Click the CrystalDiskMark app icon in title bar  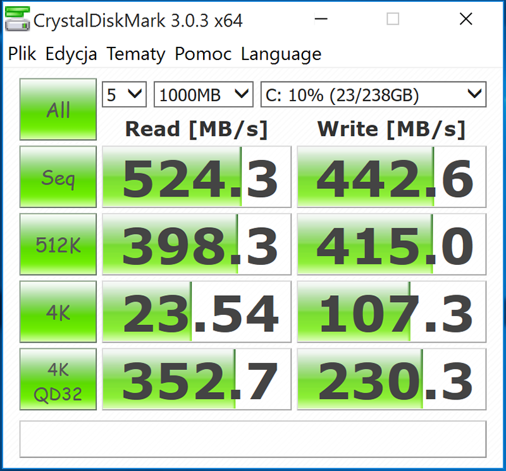click(18, 20)
